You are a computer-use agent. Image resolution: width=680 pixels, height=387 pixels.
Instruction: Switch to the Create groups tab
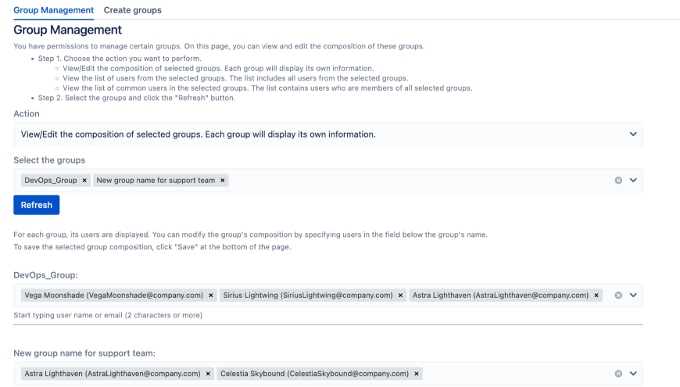click(133, 10)
